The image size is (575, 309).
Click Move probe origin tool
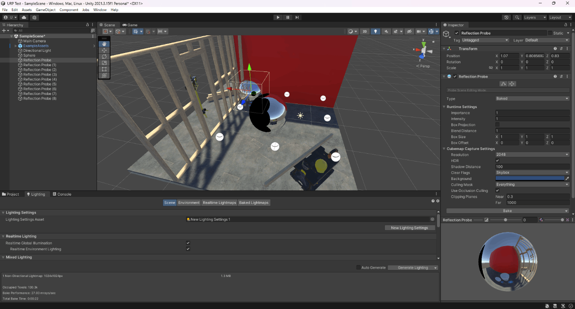pyautogui.click(x=512, y=84)
